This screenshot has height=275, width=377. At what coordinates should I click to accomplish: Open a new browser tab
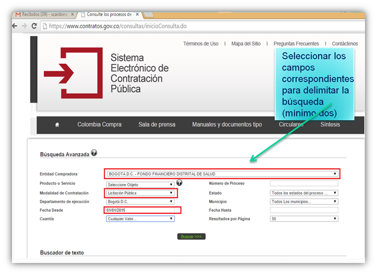(x=148, y=15)
